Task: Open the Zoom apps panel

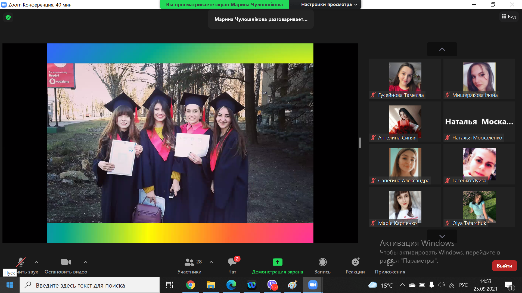Action: pos(390,266)
